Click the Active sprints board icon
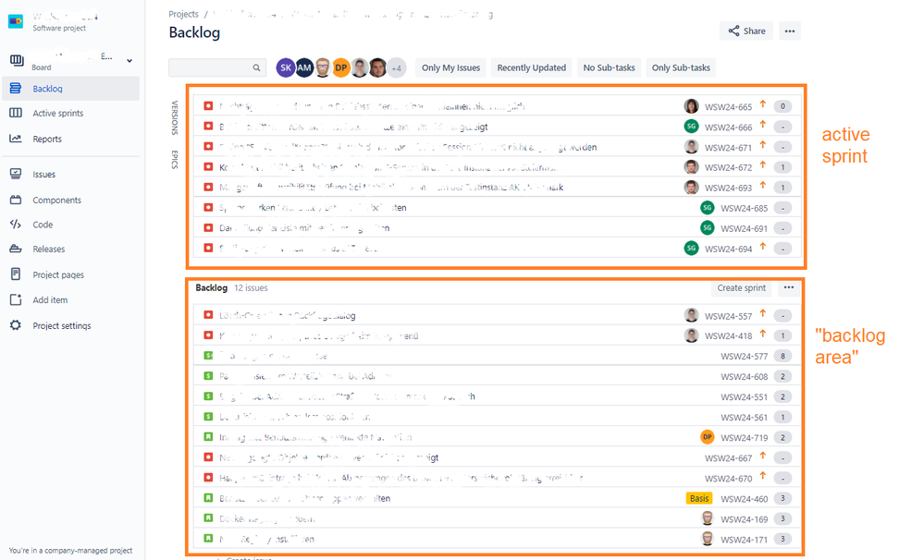 click(x=16, y=113)
